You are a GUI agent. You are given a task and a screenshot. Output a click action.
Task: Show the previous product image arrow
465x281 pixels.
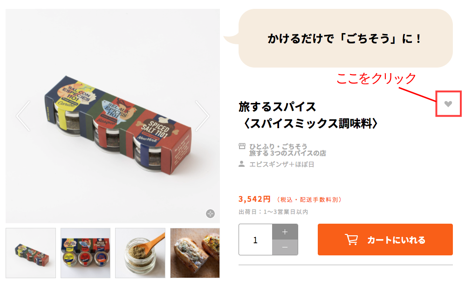(23, 116)
